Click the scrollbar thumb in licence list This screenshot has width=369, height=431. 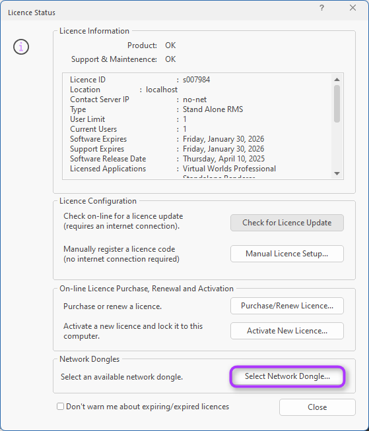point(337,103)
